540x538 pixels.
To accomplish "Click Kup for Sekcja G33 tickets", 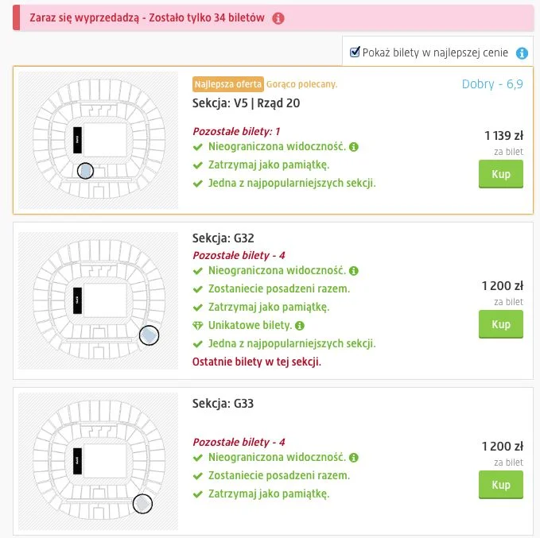I will point(501,485).
